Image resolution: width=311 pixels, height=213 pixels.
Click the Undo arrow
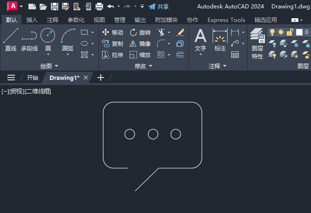click(x=111, y=7)
